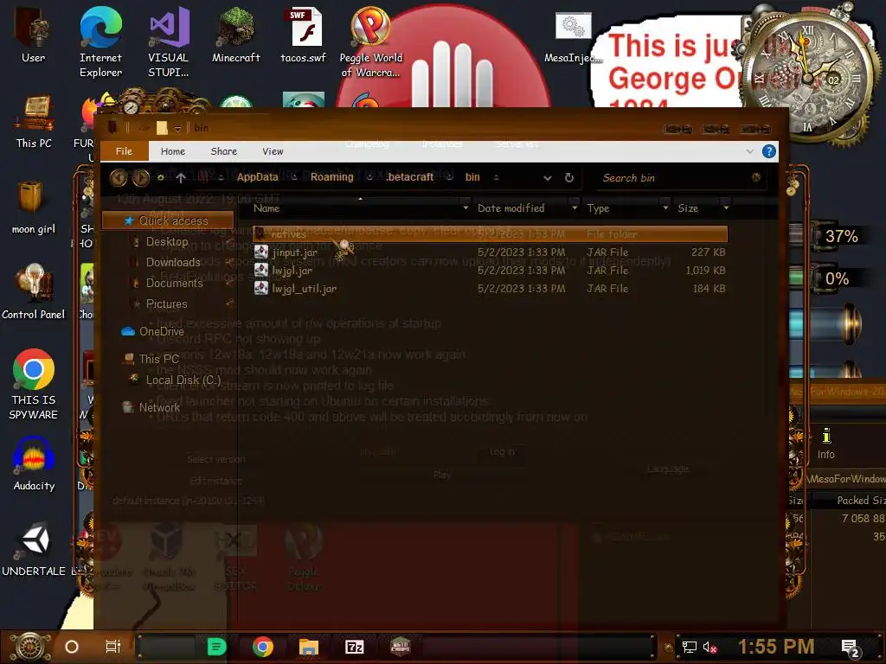Expand the dropdown after bin in breadcrumb

point(496,177)
